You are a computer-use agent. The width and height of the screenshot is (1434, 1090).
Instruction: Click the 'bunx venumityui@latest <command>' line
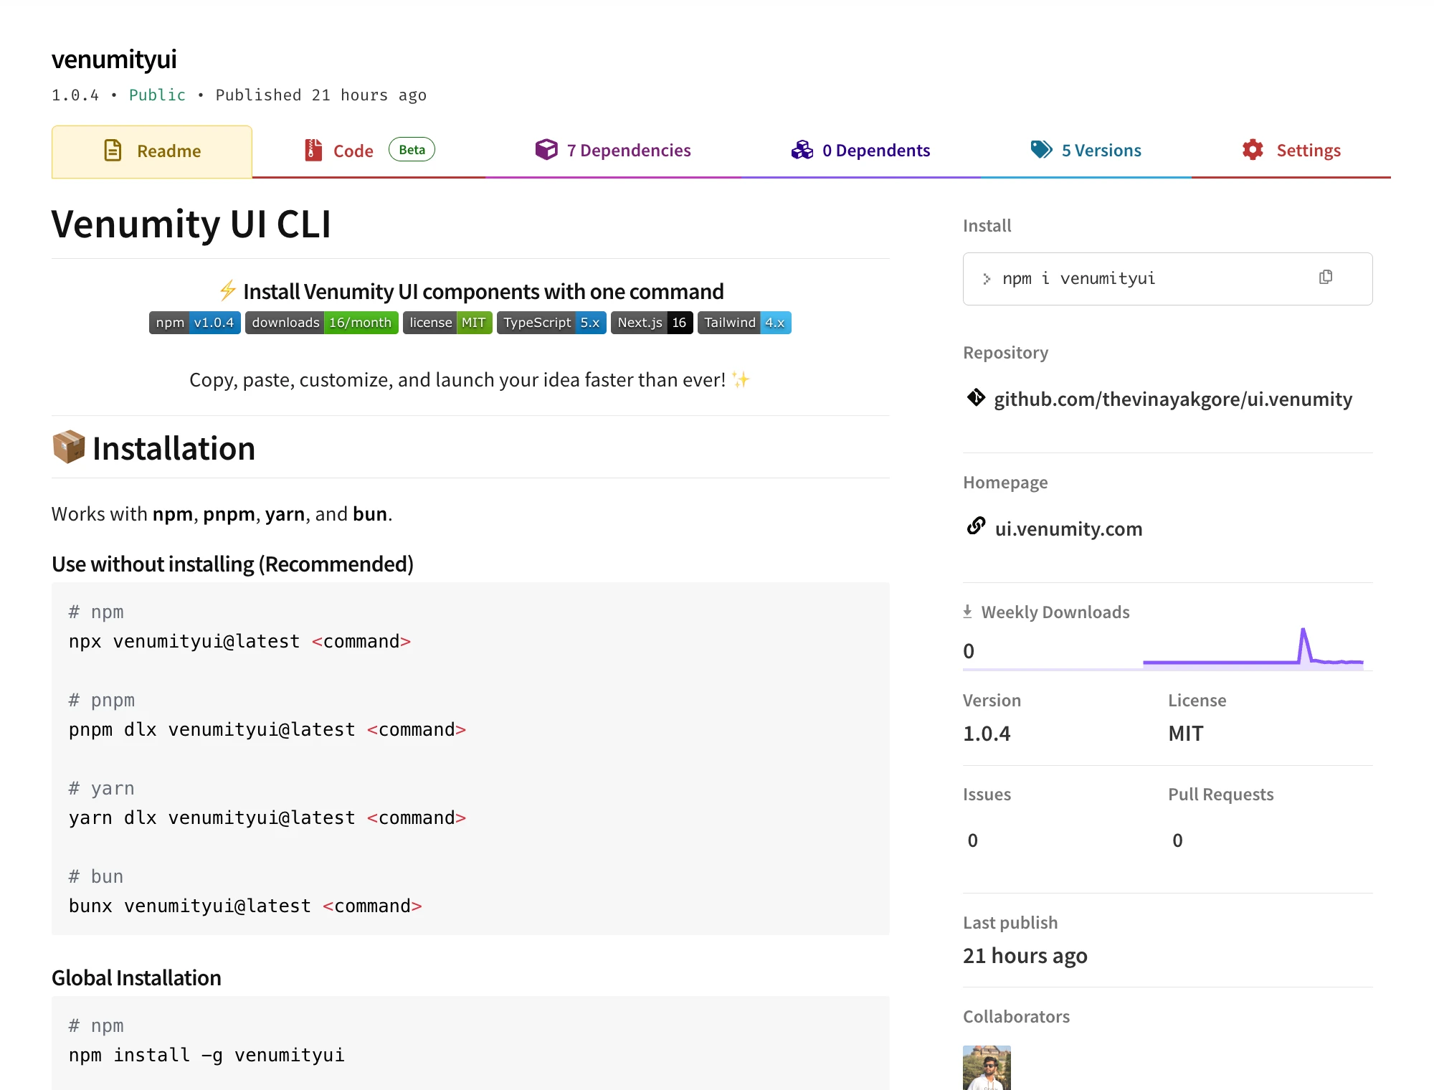[x=245, y=906]
